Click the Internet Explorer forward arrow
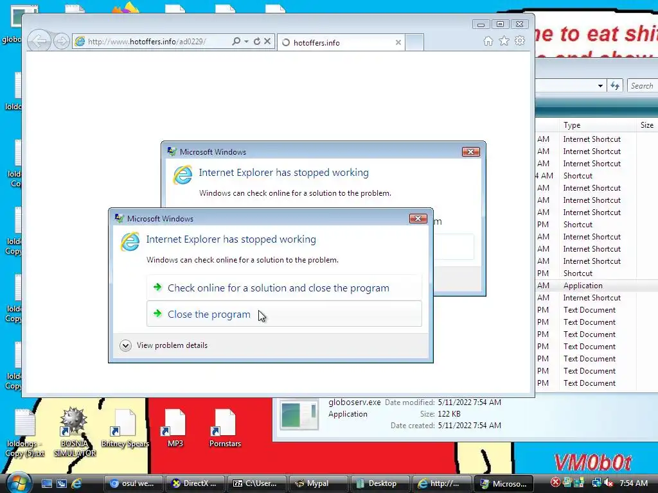658x493 pixels. [x=61, y=41]
